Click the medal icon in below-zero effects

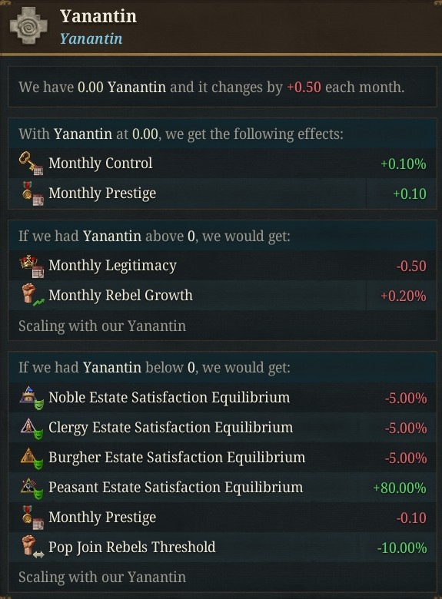click(x=32, y=518)
